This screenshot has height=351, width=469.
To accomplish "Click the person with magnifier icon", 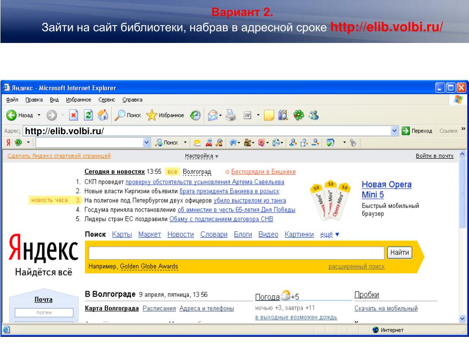I will click(x=219, y=143).
